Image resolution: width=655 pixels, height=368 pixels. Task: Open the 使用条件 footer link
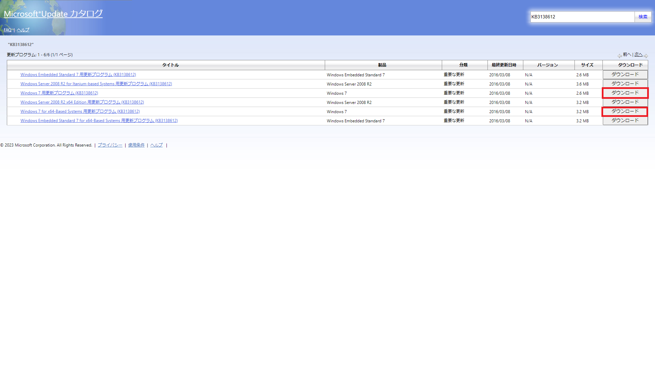(x=136, y=145)
